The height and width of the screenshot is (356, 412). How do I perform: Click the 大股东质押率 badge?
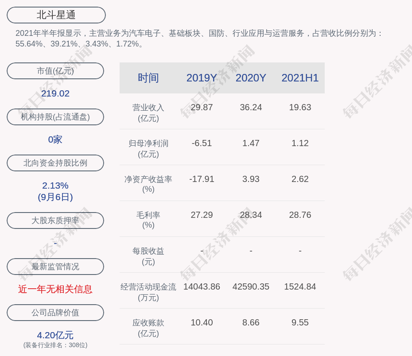[x=55, y=220]
